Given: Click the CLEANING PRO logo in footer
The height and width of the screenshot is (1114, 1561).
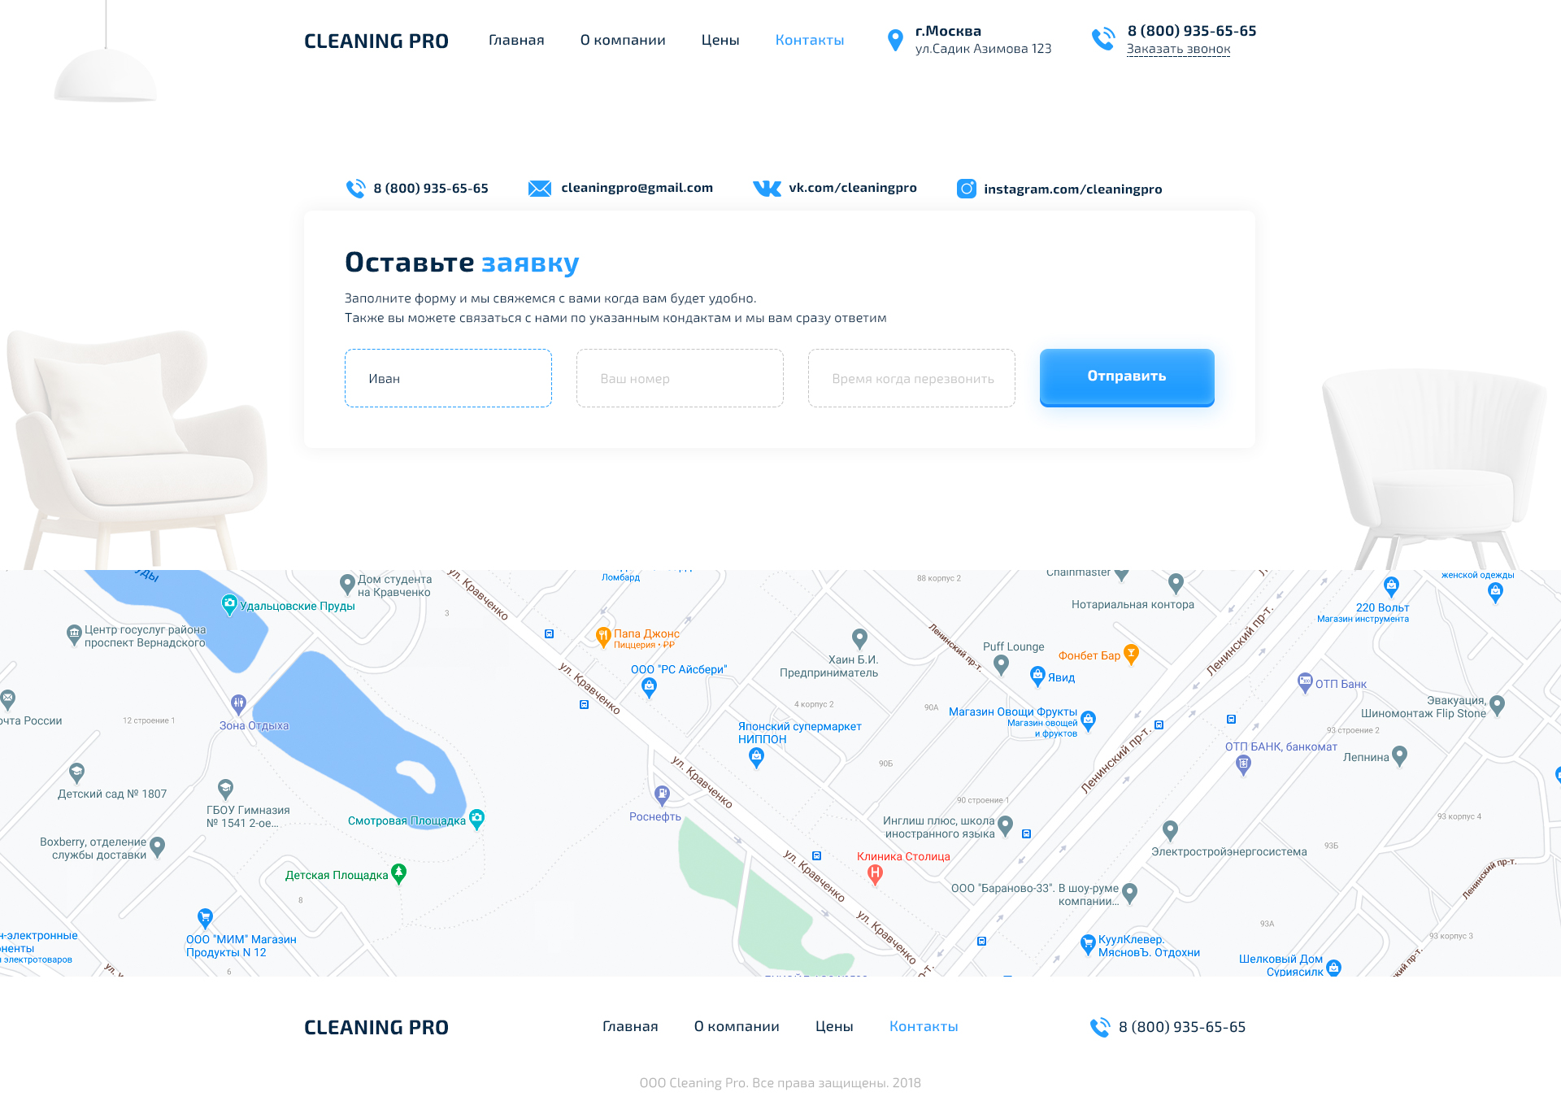Looking at the screenshot, I should tap(376, 1028).
